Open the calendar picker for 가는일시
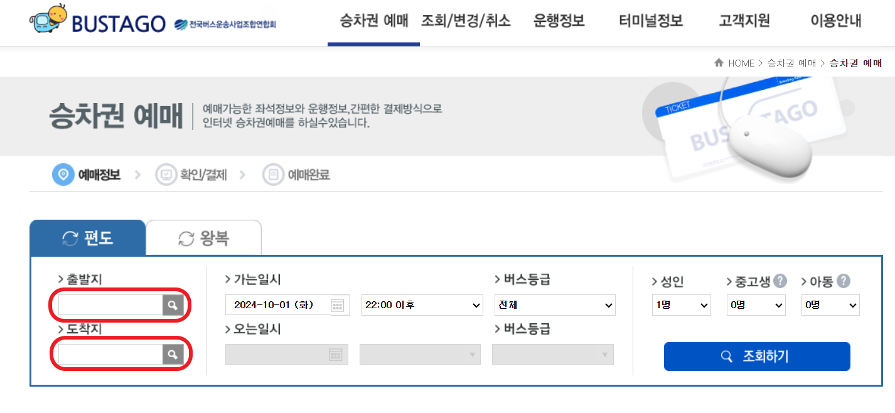The width and height of the screenshot is (895, 413). [338, 304]
